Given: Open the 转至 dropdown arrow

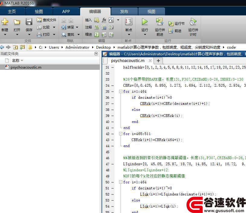Looking at the screenshot, I should pyautogui.click(x=77, y=27).
